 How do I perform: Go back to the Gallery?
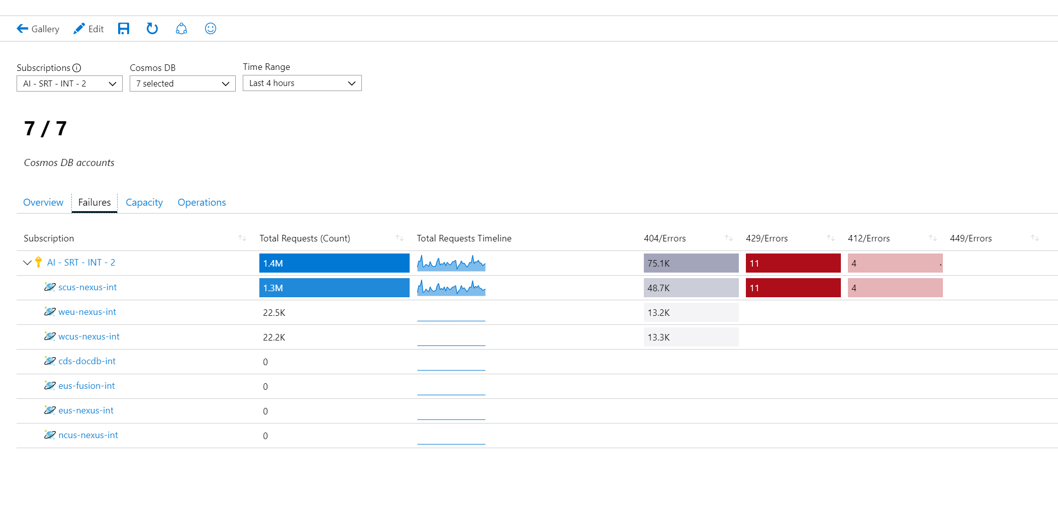pyautogui.click(x=38, y=29)
